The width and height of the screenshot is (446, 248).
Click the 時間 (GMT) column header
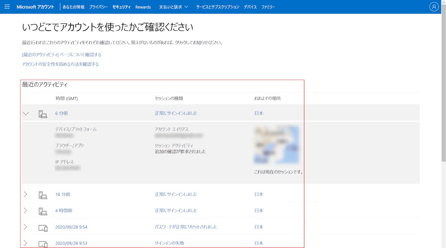pos(67,98)
